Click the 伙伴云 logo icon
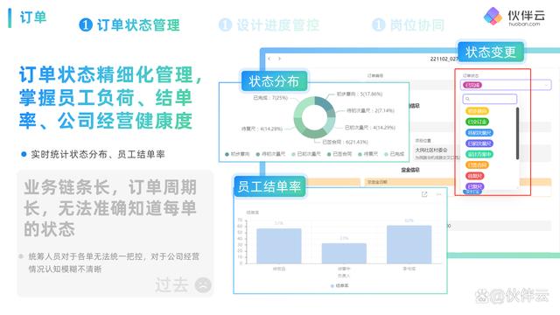560x315 pixels. pyautogui.click(x=493, y=16)
